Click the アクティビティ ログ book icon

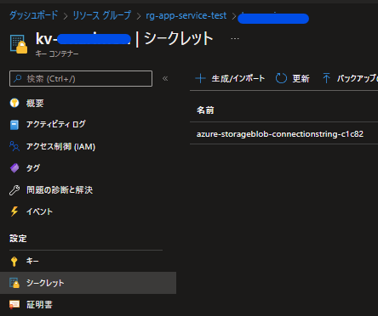click(14, 125)
